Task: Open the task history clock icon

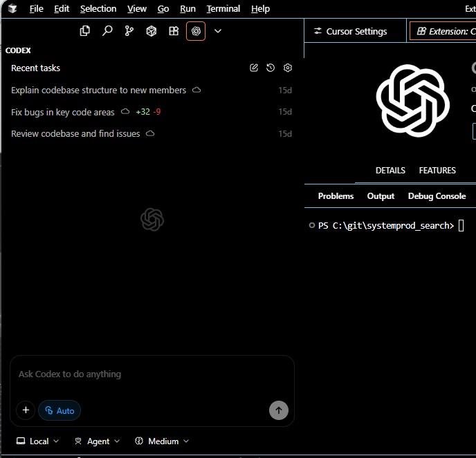Action: (271, 68)
